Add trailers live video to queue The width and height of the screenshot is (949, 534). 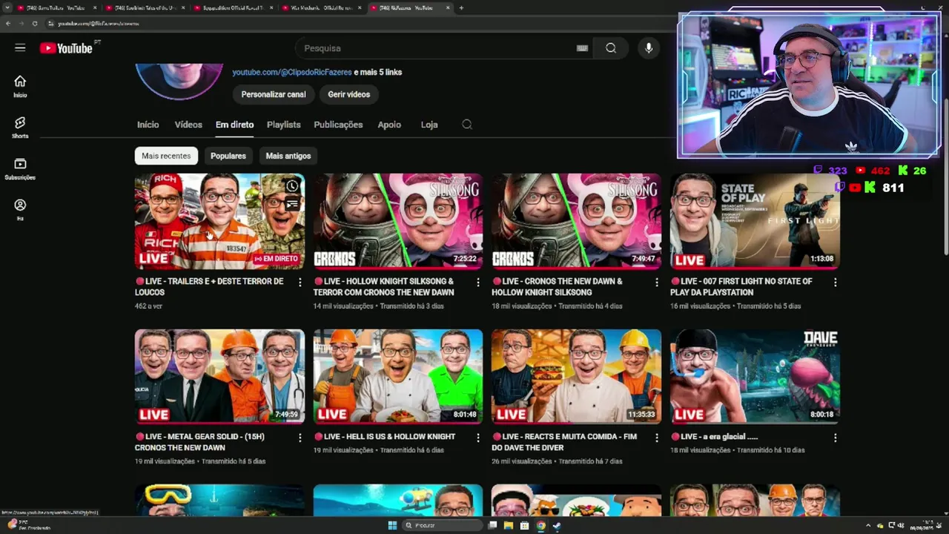[292, 203]
